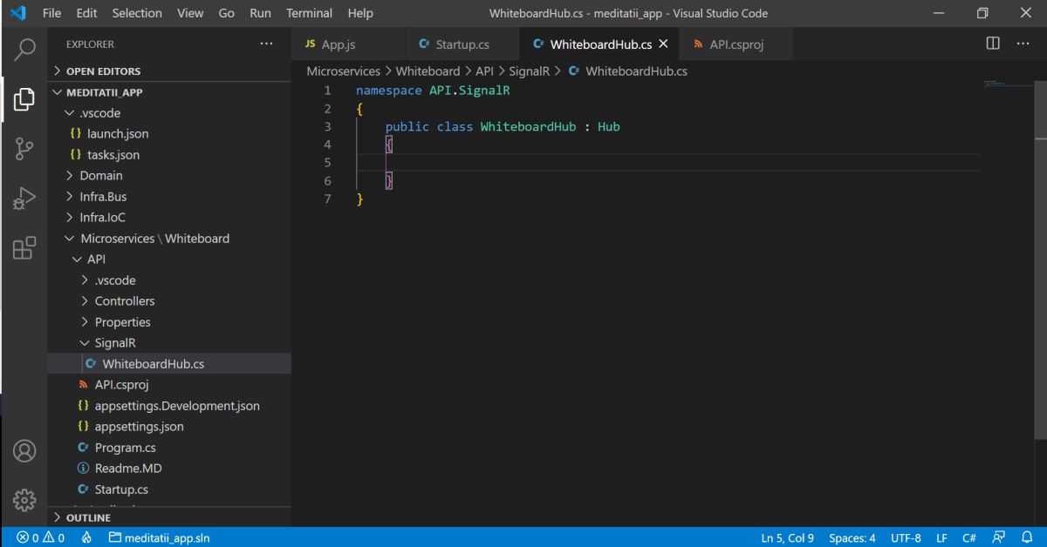
Task: Expand the Domain folder
Action: (169, 176)
